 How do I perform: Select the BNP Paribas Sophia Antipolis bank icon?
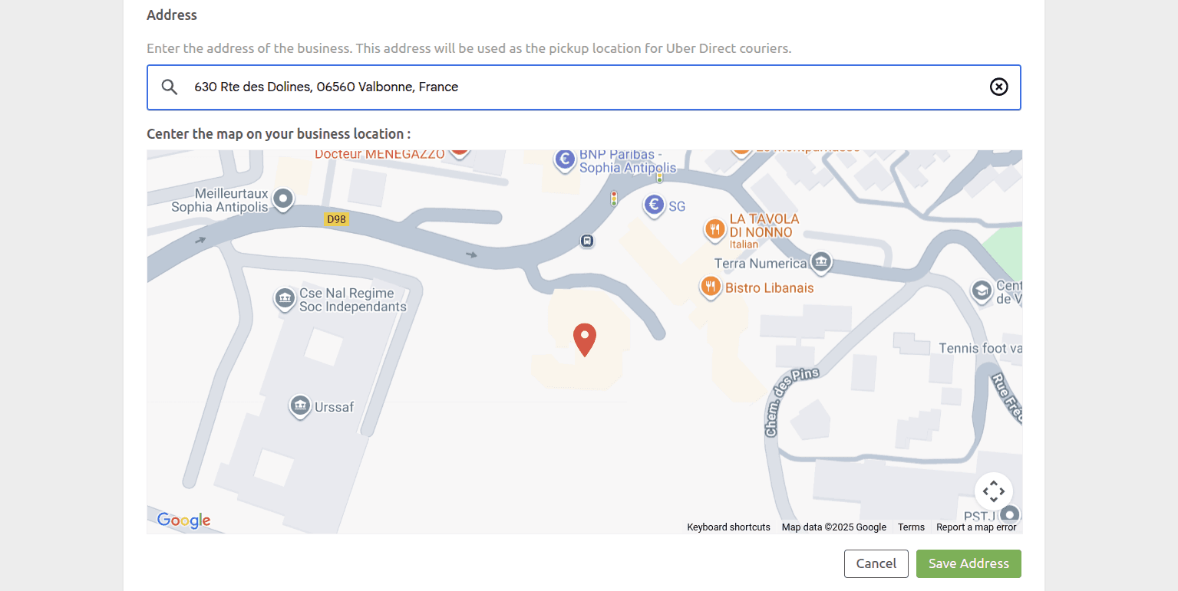[565, 160]
